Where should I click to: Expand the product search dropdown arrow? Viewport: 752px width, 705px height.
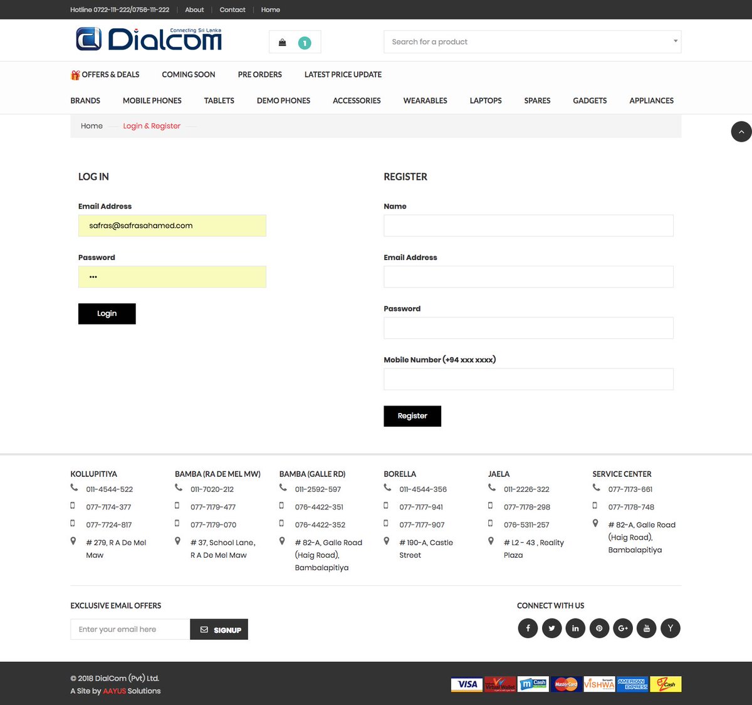pos(676,41)
